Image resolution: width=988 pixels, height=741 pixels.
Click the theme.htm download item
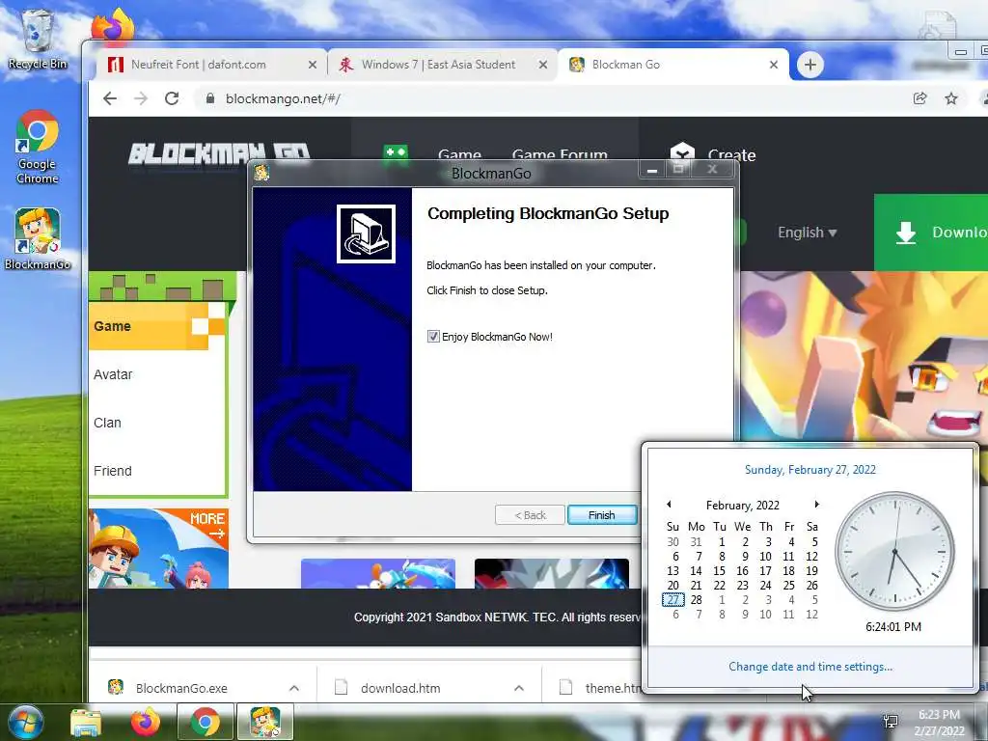pyautogui.click(x=598, y=688)
